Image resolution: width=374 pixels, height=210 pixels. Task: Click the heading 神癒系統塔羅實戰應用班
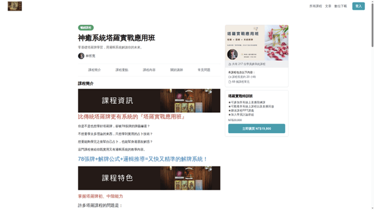pos(116,38)
